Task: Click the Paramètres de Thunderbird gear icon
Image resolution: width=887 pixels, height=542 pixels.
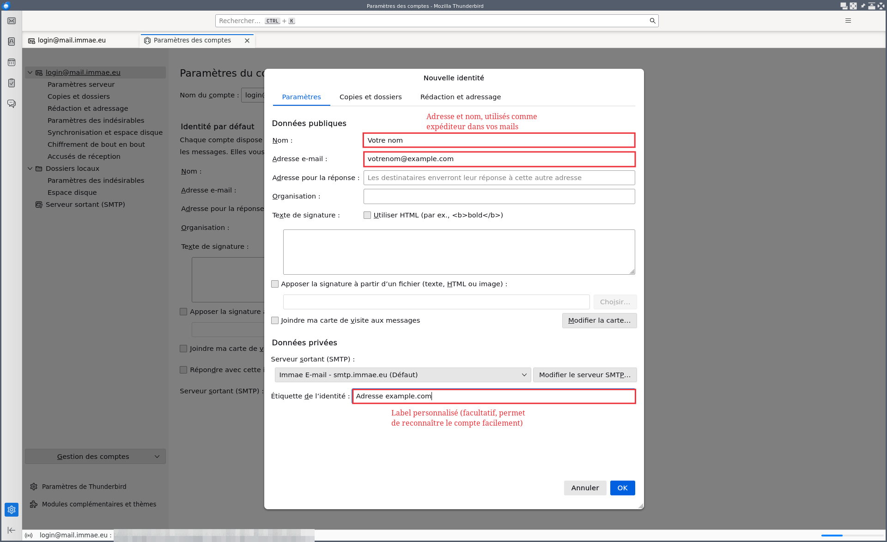Action: point(34,487)
